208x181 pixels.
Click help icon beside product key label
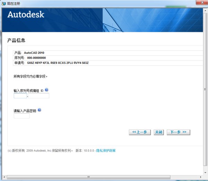pyautogui.click(x=40, y=110)
